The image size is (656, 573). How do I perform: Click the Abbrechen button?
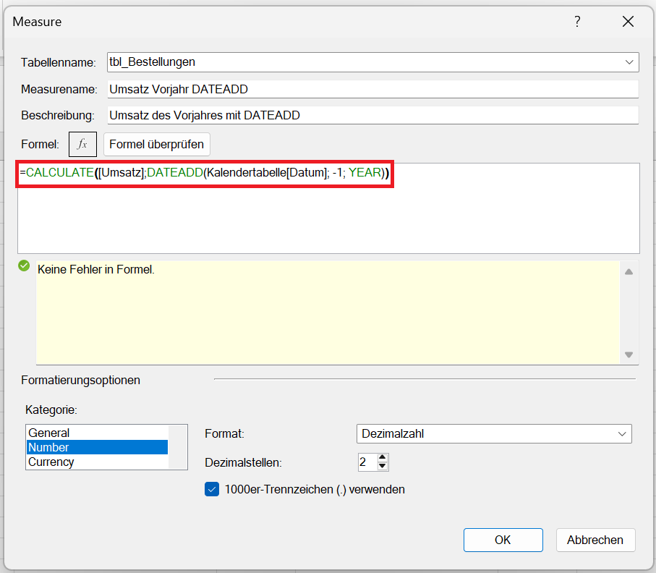click(595, 540)
